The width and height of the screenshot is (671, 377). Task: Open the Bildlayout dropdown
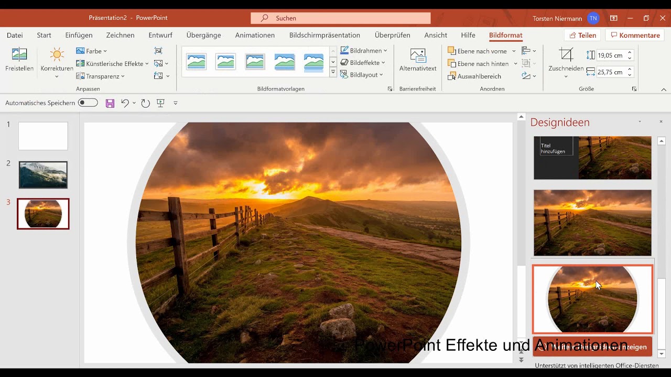click(362, 74)
